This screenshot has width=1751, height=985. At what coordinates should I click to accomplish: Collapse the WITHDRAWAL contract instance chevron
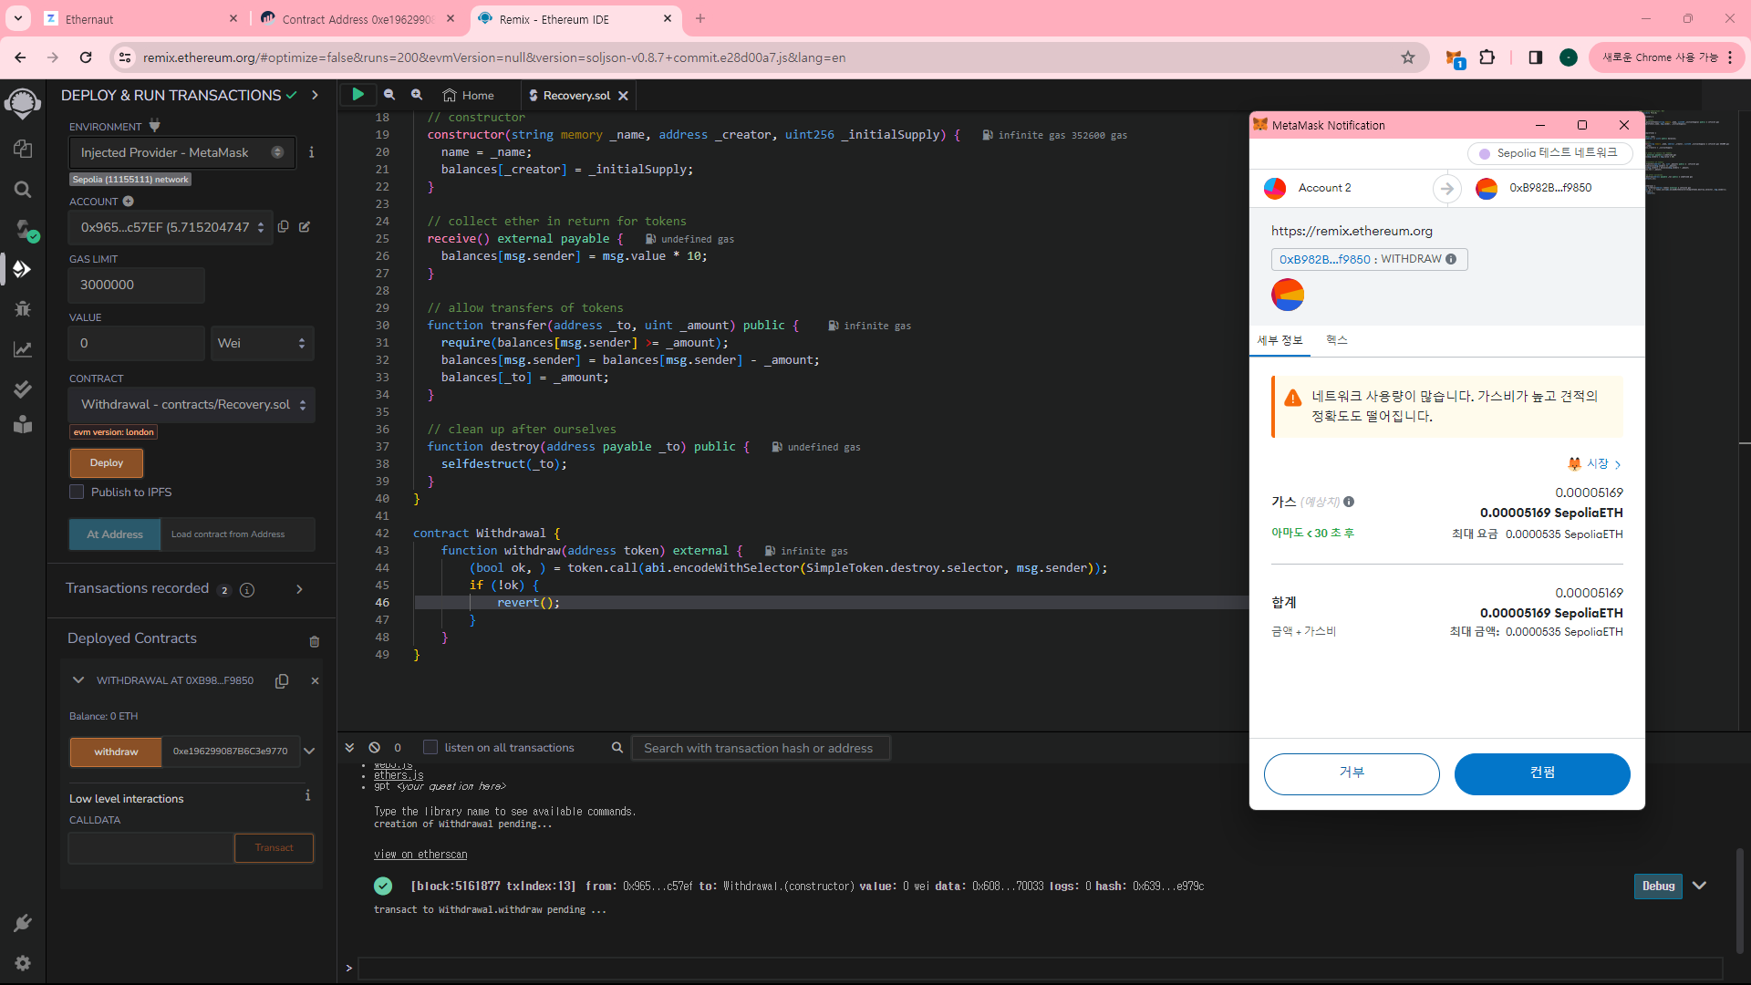(x=78, y=680)
